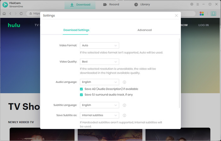The height and width of the screenshot is (141, 221).
Task: Click the LOG IN link on Hulu
Action: 203,25
